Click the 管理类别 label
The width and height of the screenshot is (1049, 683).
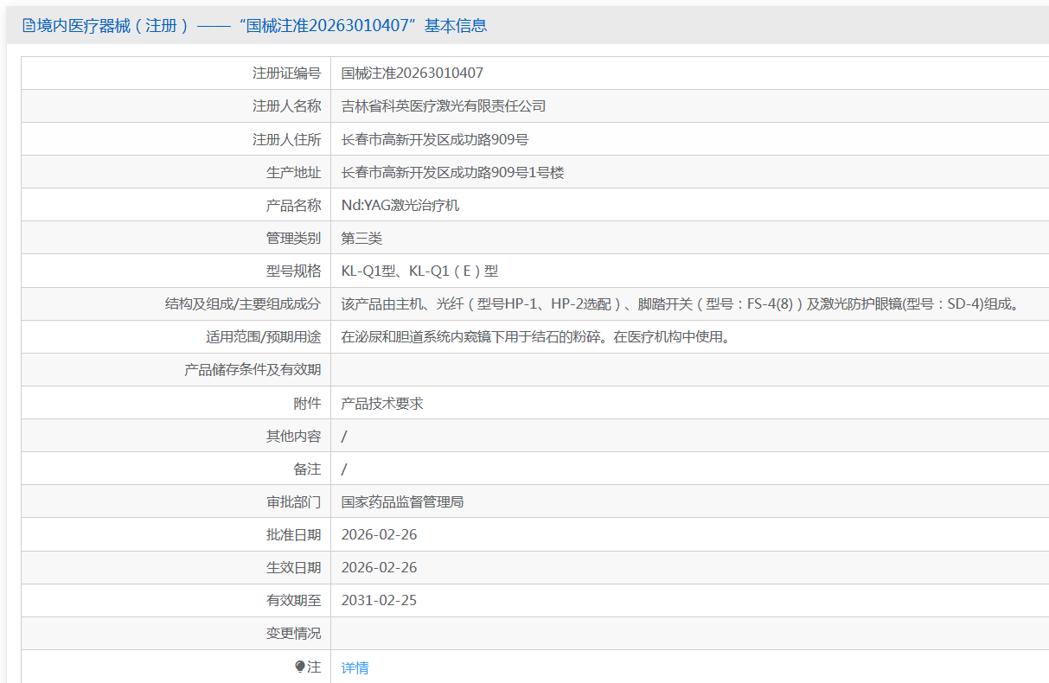(x=293, y=238)
